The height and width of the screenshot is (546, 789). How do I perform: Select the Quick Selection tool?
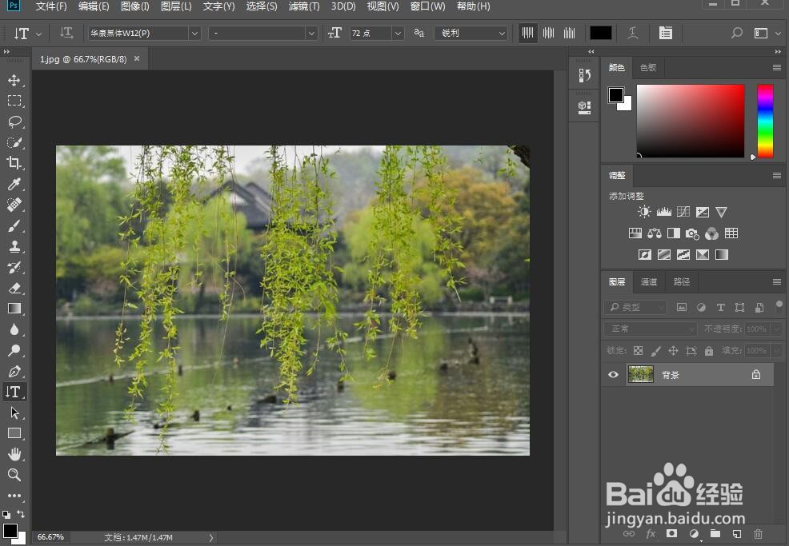click(x=14, y=143)
